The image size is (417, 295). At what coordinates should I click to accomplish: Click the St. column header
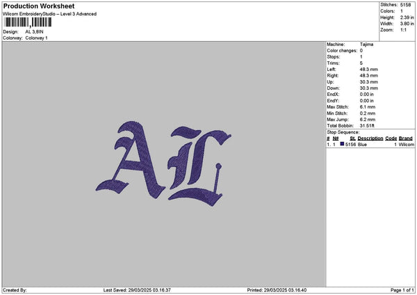[352, 138]
